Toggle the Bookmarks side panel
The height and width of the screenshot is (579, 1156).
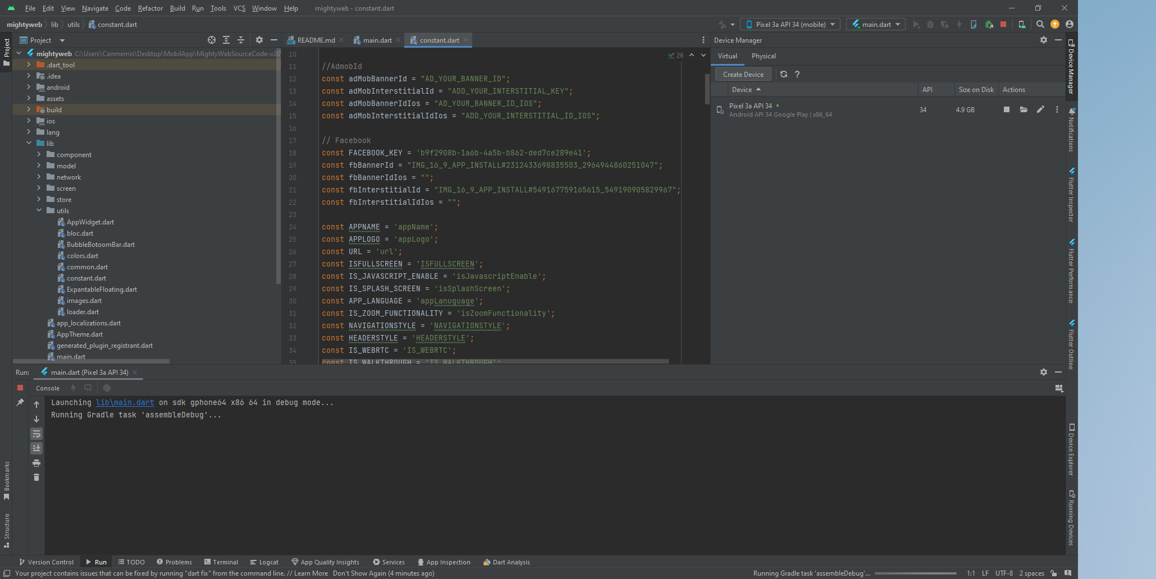(7, 481)
